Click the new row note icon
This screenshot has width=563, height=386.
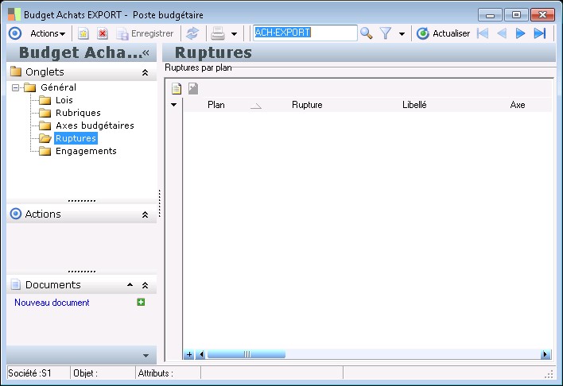point(177,88)
